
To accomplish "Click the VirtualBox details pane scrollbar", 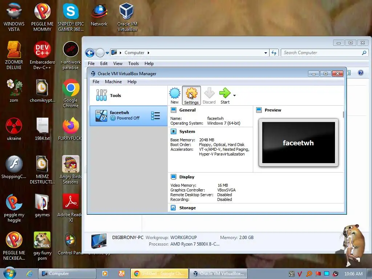I will tap(344, 114).
